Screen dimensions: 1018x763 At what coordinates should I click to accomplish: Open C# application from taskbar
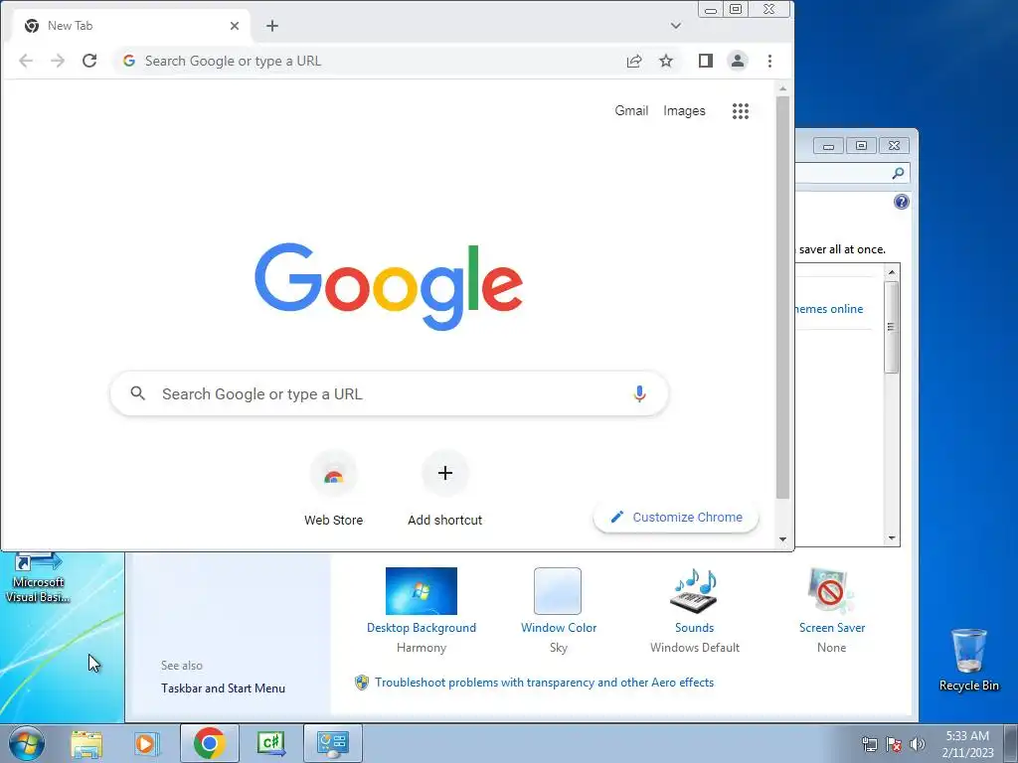click(x=270, y=743)
